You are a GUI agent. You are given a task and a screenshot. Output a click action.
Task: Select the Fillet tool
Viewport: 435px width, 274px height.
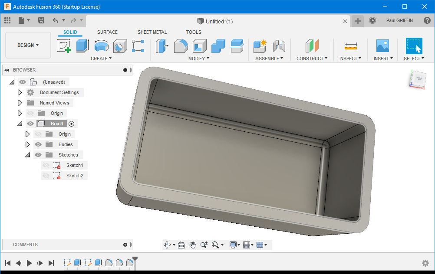coord(181,46)
